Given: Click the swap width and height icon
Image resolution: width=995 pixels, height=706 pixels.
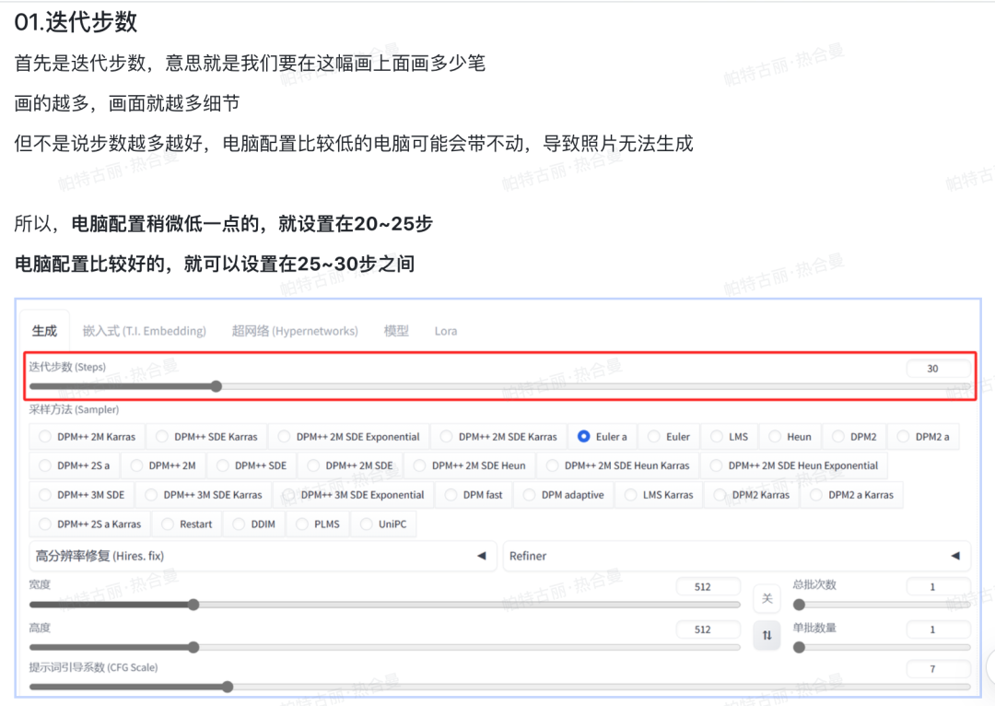Looking at the screenshot, I should [x=767, y=635].
